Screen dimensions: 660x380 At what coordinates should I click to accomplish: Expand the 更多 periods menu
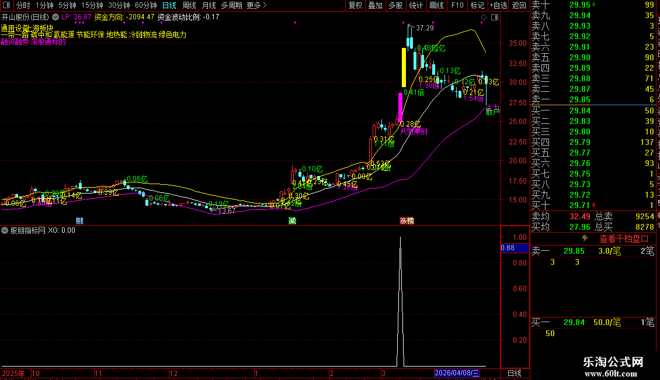(x=256, y=5)
